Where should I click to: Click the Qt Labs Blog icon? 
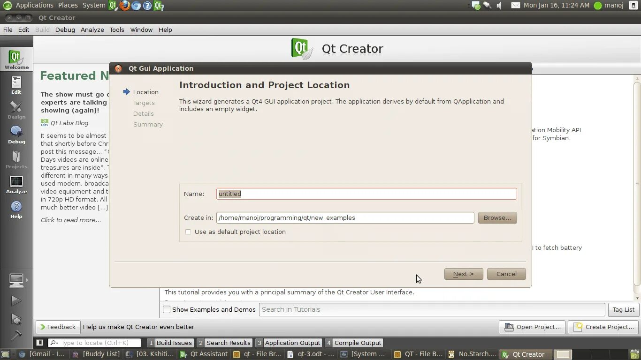45,123
